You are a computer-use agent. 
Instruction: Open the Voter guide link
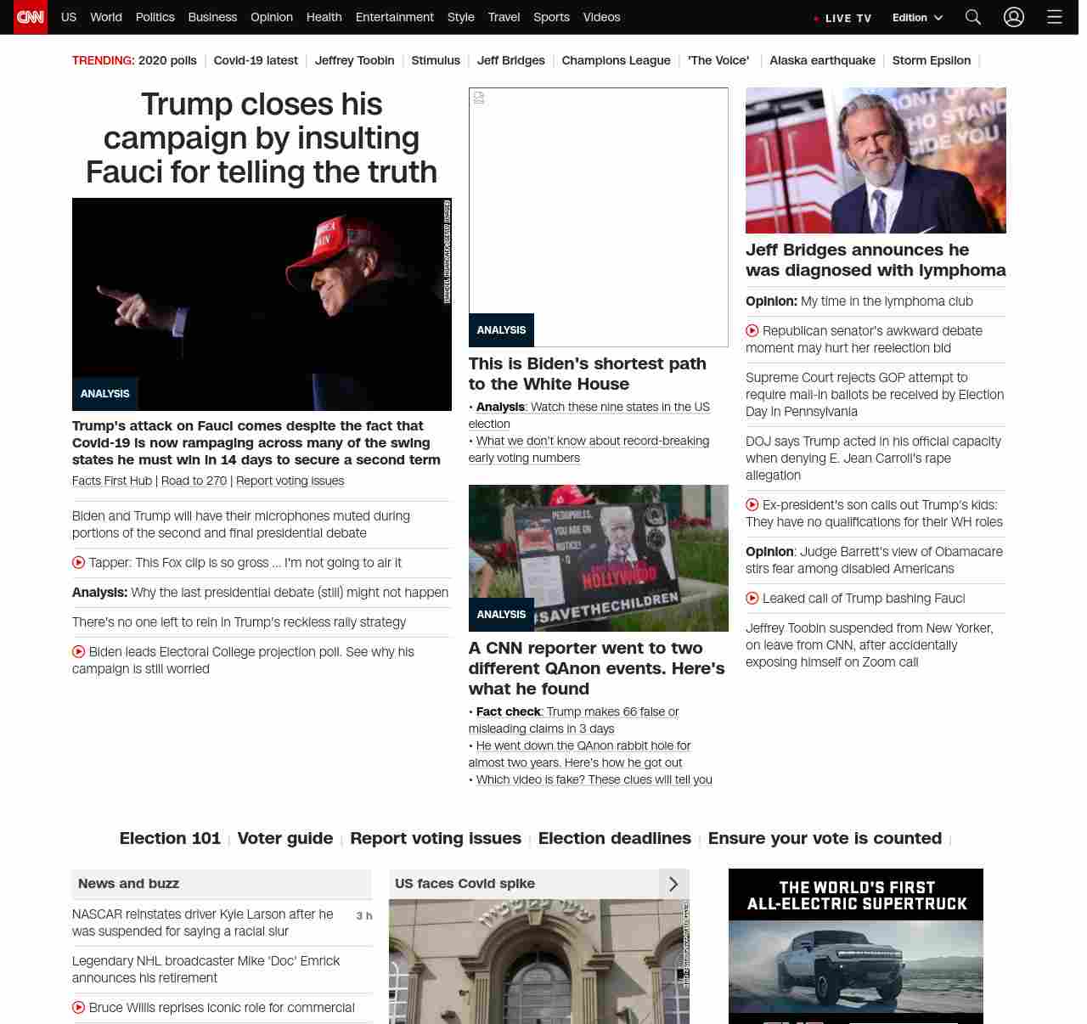pos(284,838)
